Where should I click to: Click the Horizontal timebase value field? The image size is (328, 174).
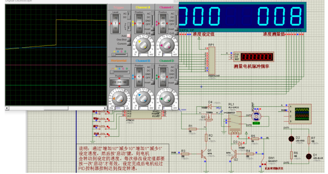click(120, 108)
